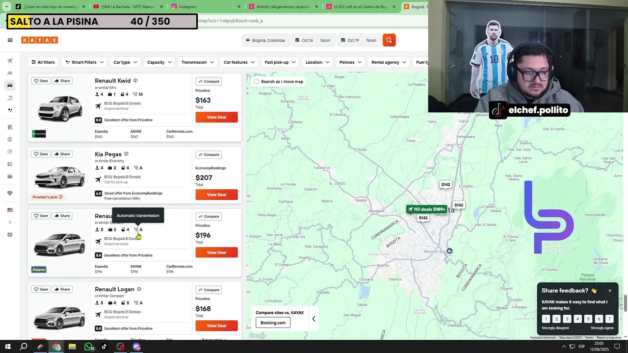This screenshot has width=628, height=353.
Task: Open All filters panel
Action: pos(43,62)
